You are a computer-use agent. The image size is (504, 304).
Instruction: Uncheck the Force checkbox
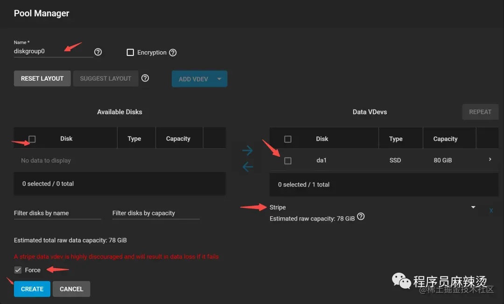pos(18,270)
